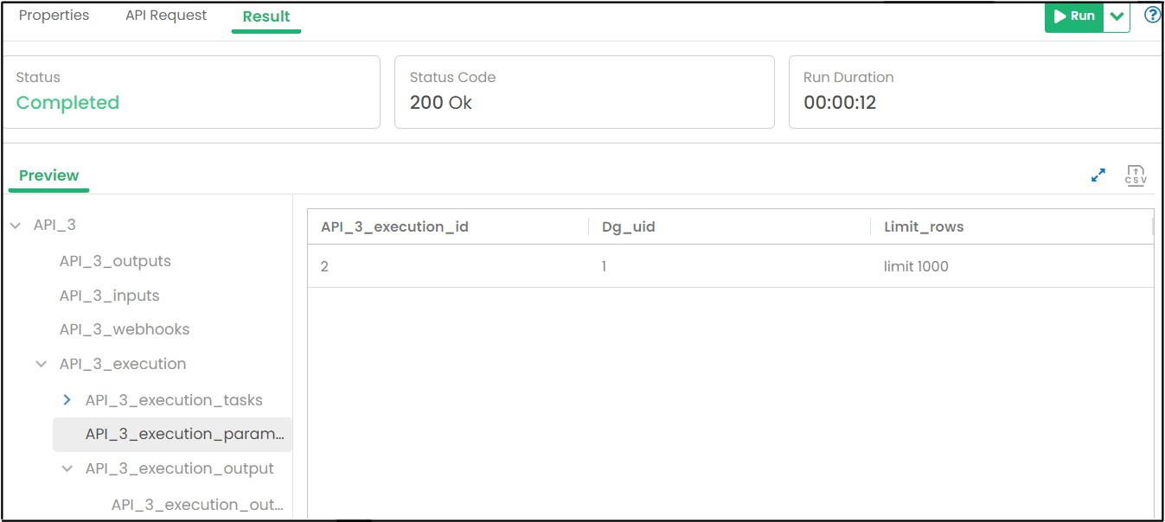Select the Preview tab
The height and width of the screenshot is (522, 1165).
[48, 175]
